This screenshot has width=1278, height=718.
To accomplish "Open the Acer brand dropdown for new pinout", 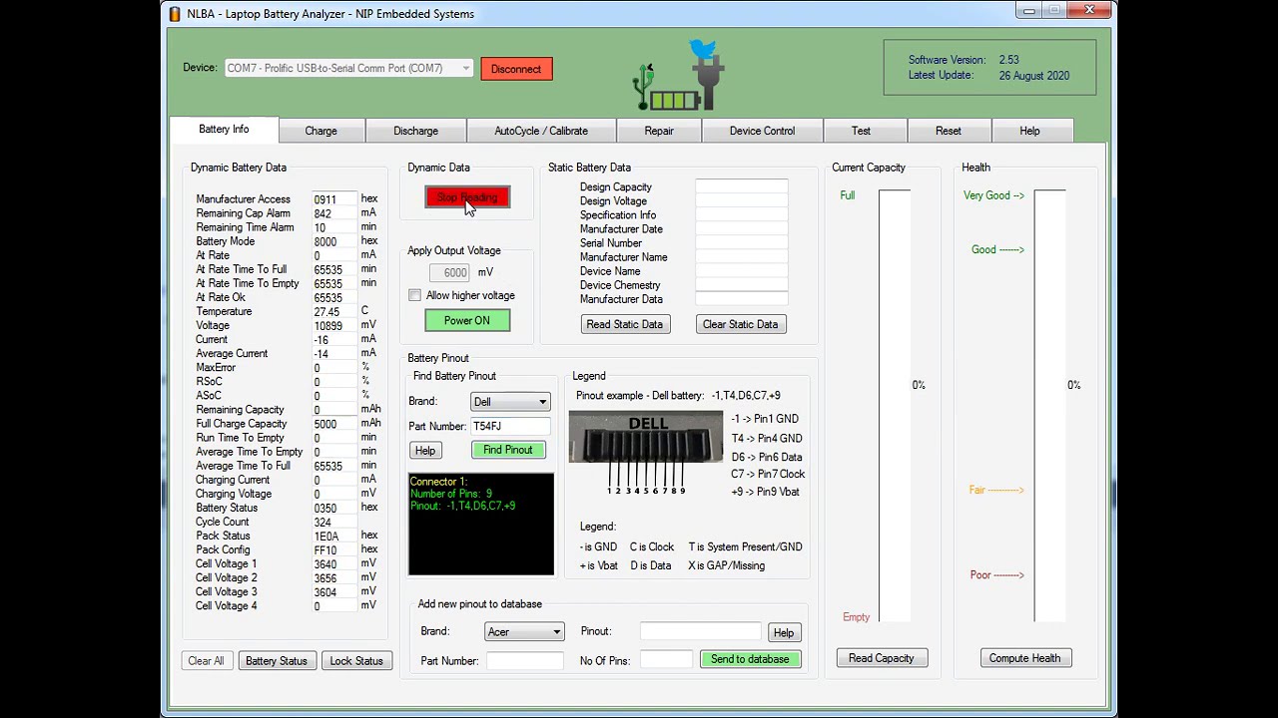I will 524,632.
